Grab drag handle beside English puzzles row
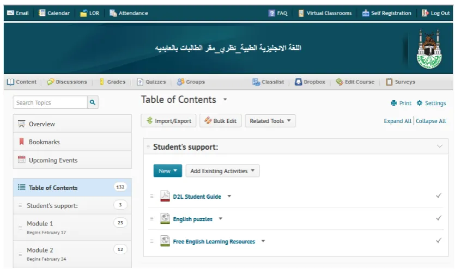Screen dimensions: 455x269 pos(152,218)
